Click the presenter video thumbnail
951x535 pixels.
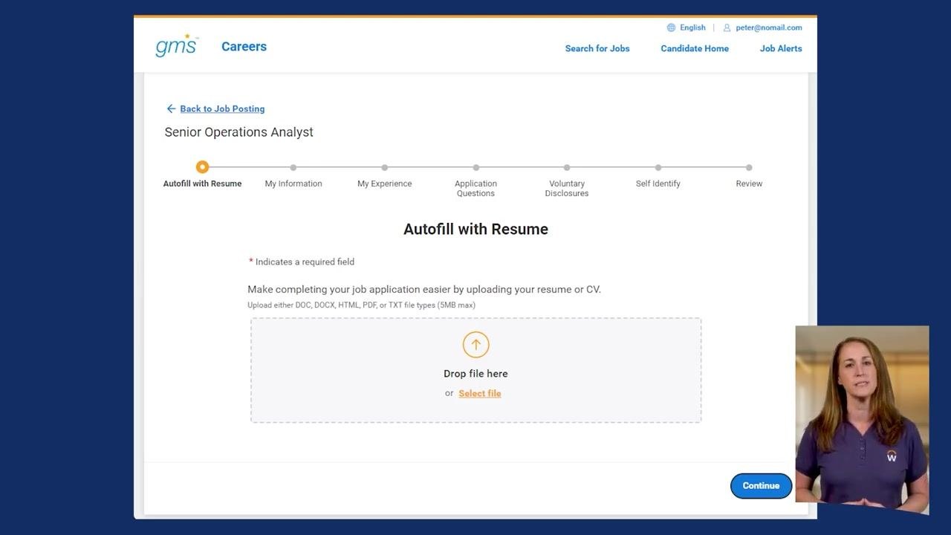862,420
